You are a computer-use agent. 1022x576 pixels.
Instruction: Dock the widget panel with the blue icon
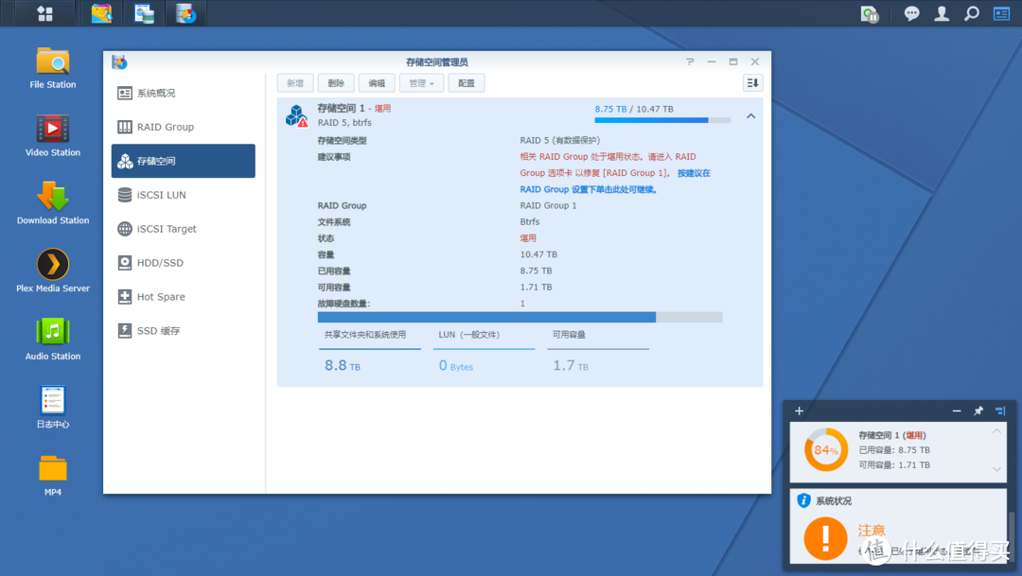pos(1000,410)
